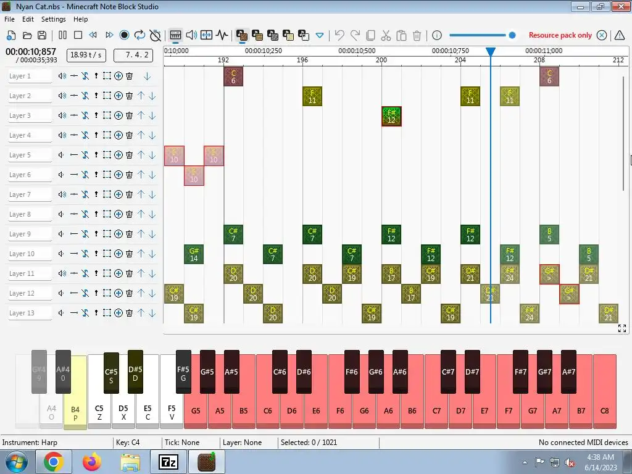Click the 7.4.2 bar position field
632x474 pixels.
click(x=133, y=55)
